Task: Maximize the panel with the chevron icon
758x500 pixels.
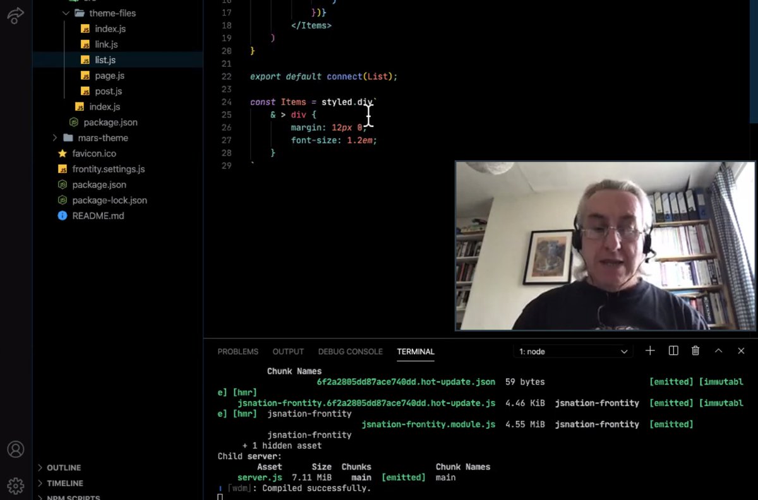Action: [718, 350]
